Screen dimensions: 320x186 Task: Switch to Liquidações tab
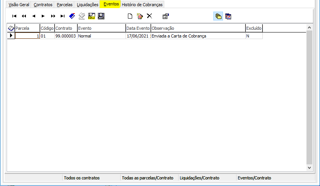(88, 5)
